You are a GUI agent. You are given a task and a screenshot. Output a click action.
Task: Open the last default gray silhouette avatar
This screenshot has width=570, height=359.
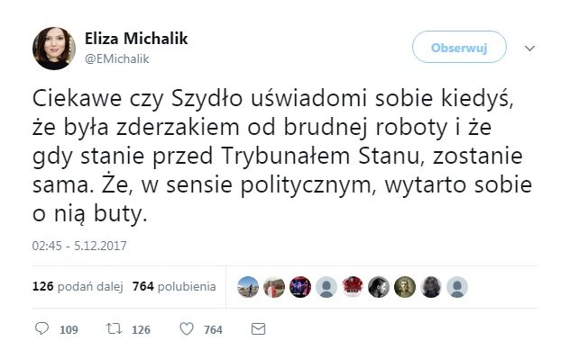click(457, 287)
